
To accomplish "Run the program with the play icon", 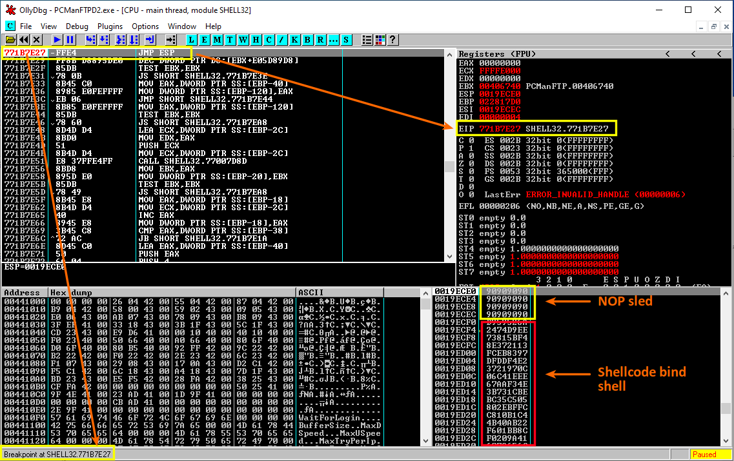I will coord(57,40).
